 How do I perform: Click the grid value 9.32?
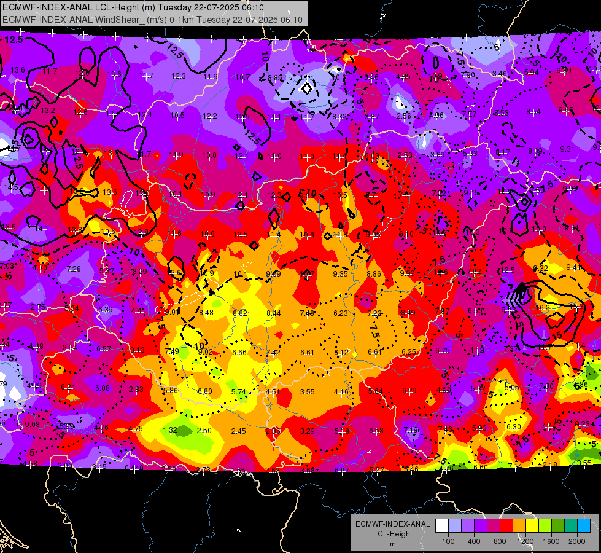(540, 269)
